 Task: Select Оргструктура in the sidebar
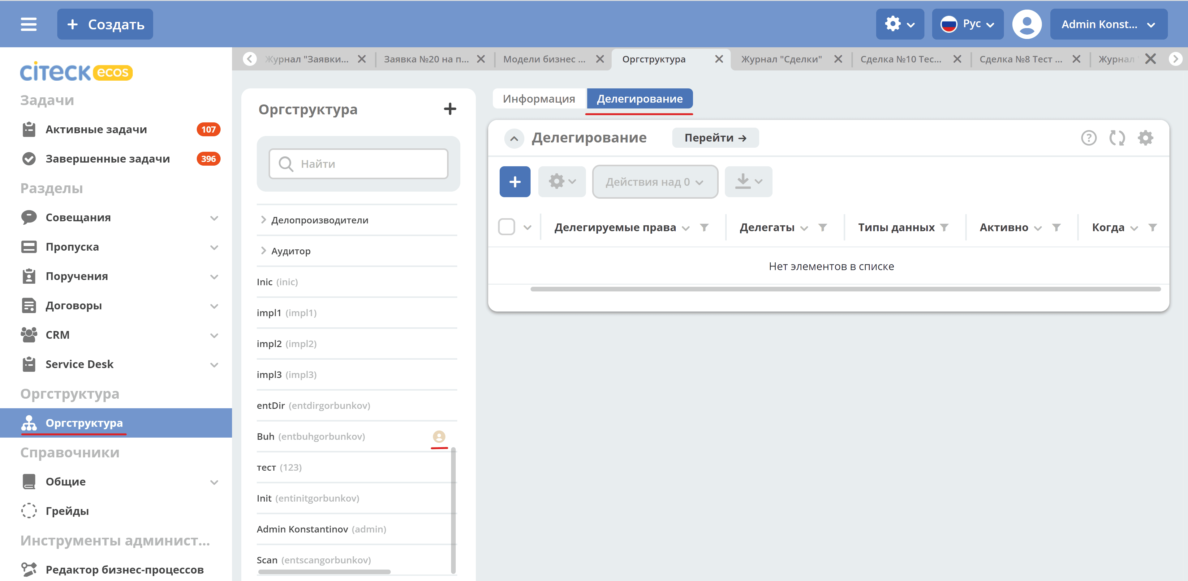click(116, 423)
